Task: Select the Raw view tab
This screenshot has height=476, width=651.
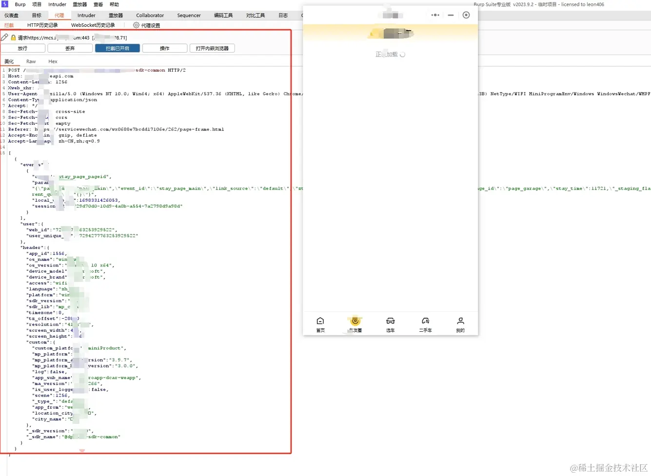Action: [31, 61]
